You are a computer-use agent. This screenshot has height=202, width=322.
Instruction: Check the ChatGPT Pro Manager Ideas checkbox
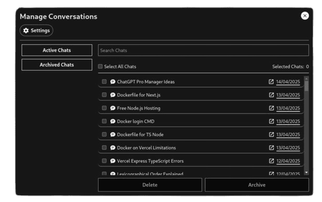(104, 82)
